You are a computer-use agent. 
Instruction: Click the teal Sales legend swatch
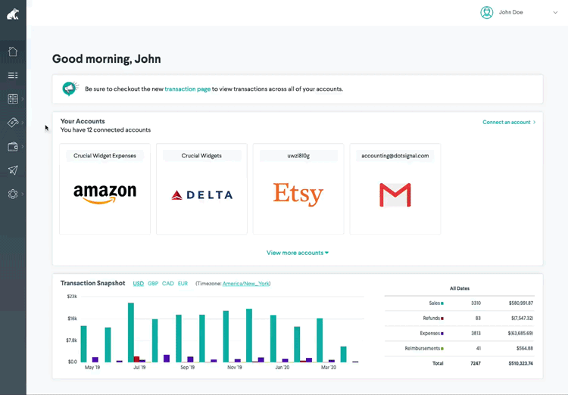[442, 303]
